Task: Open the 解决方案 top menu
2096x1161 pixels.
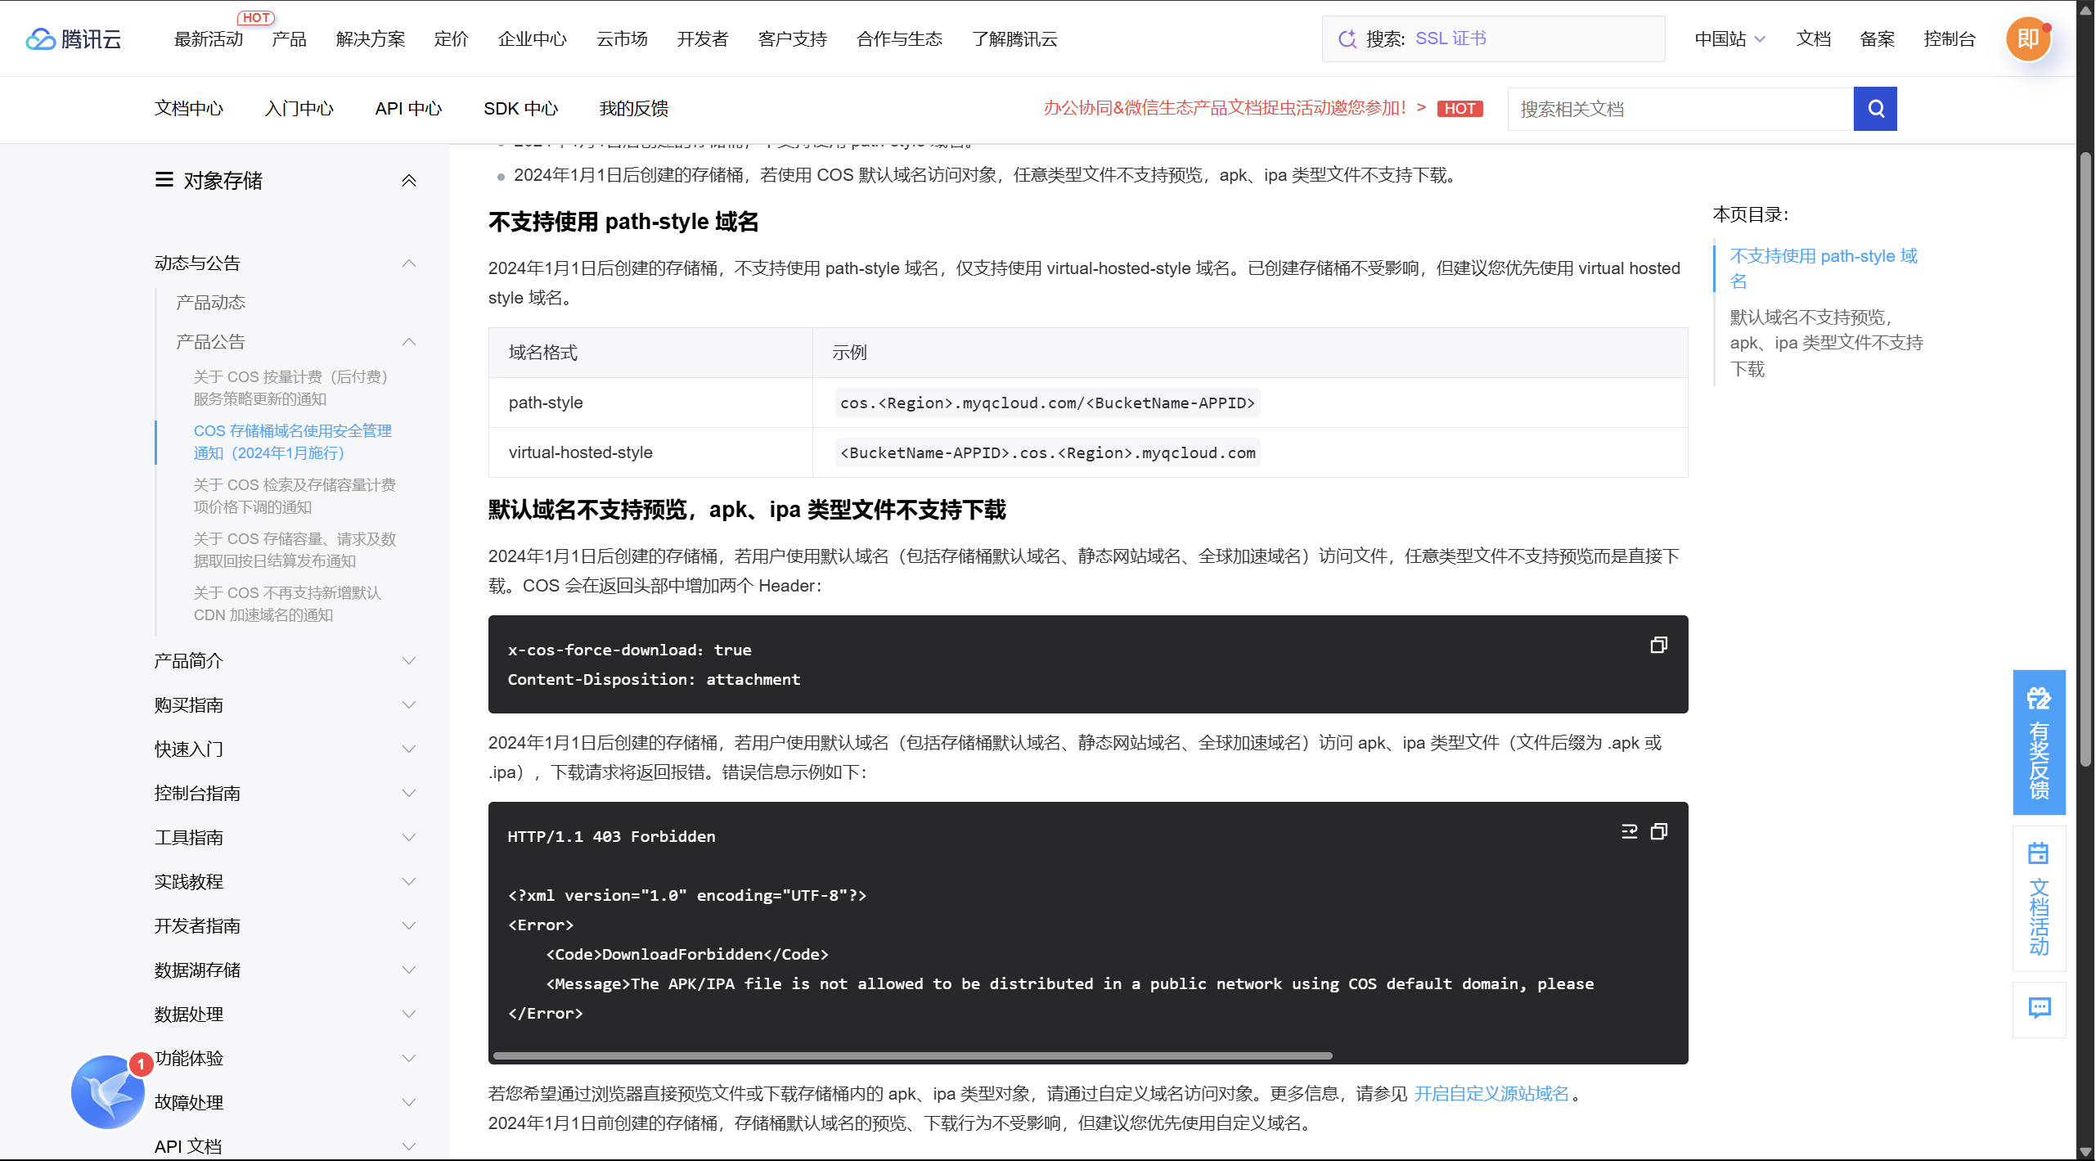Action: 370,38
